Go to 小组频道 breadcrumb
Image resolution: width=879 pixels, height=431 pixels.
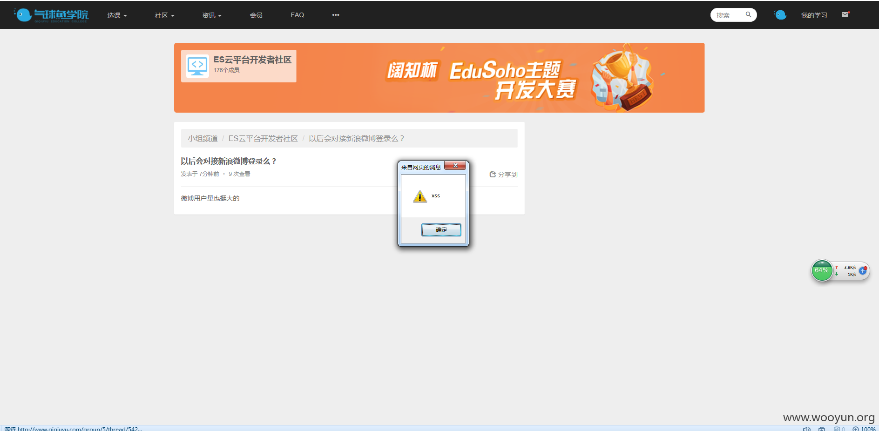pyautogui.click(x=203, y=139)
